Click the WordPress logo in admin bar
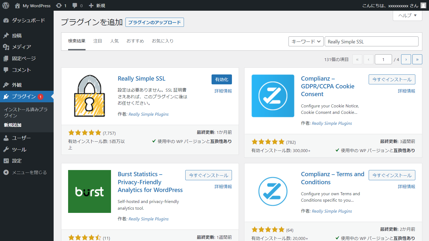The width and height of the screenshot is (429, 241). [x=6, y=5]
